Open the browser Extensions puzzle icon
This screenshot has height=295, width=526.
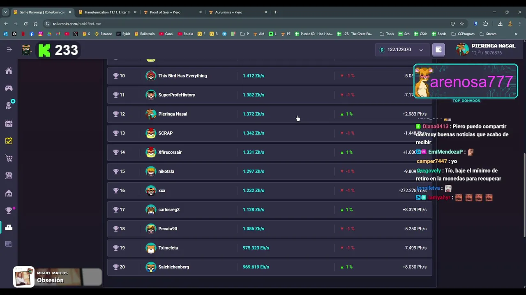[x=485, y=24]
